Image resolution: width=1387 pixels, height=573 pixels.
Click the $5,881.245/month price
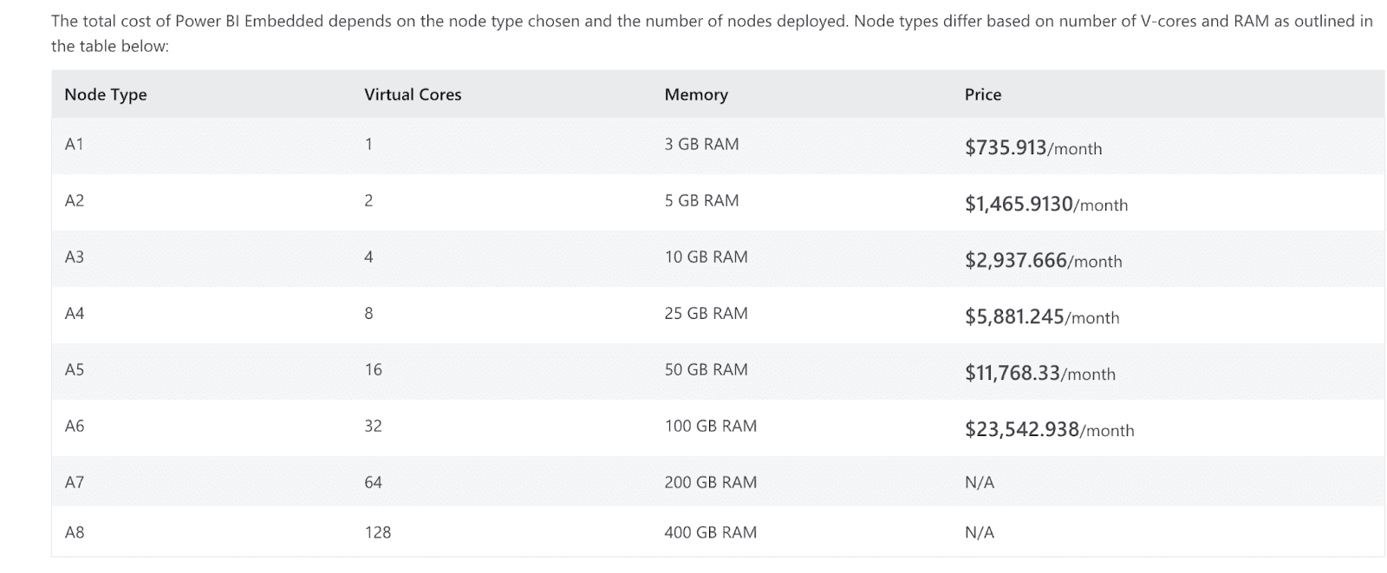click(x=1042, y=316)
